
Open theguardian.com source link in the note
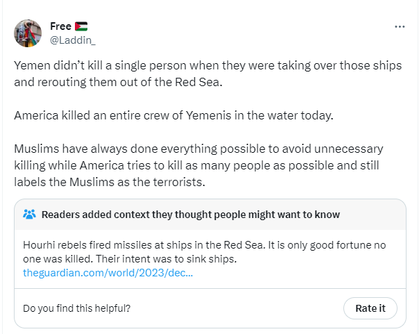pos(108,273)
